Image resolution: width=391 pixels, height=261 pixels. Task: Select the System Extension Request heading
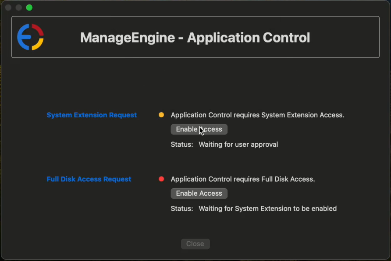click(x=92, y=115)
